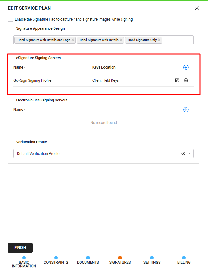Delete the Go>Sign Signing Profile entry

point(186,80)
